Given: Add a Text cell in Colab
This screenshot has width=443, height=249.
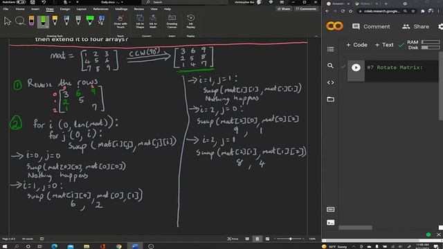Looking at the screenshot, I should pos(384,45).
